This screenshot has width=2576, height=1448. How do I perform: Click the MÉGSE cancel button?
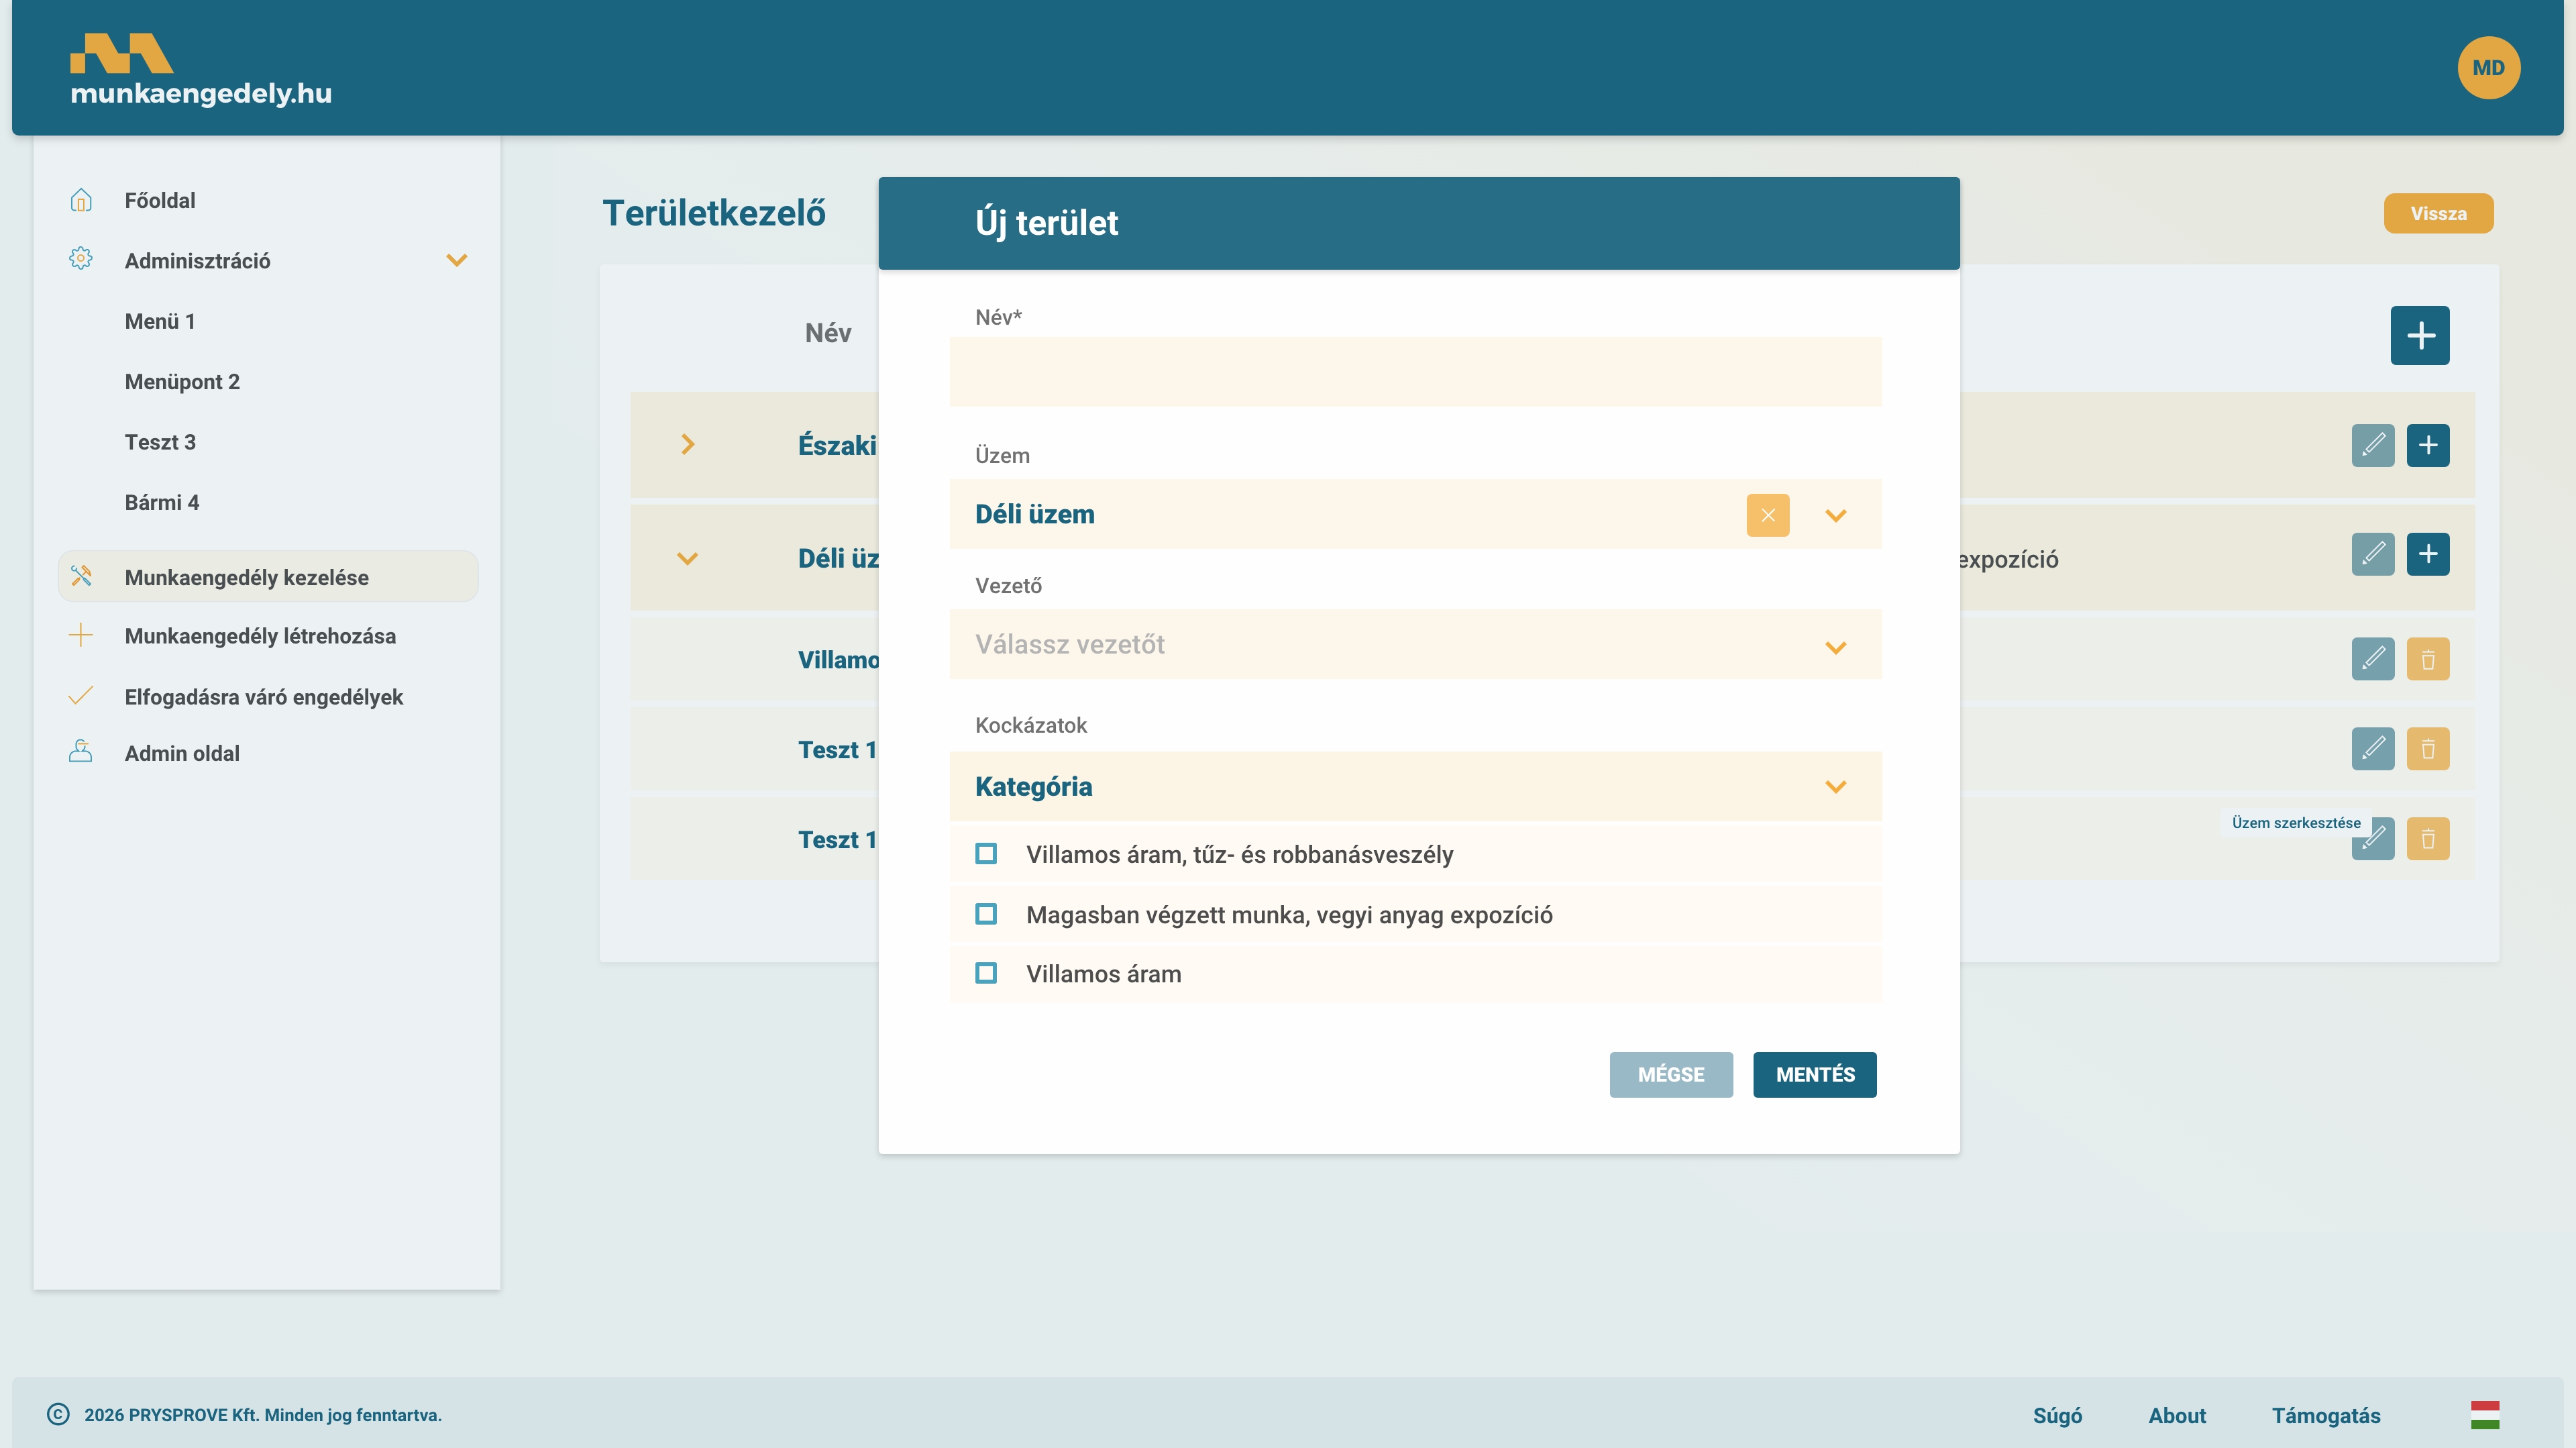[1670, 1074]
